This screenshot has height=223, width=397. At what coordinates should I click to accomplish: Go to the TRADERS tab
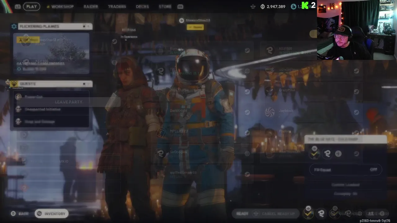tap(117, 7)
